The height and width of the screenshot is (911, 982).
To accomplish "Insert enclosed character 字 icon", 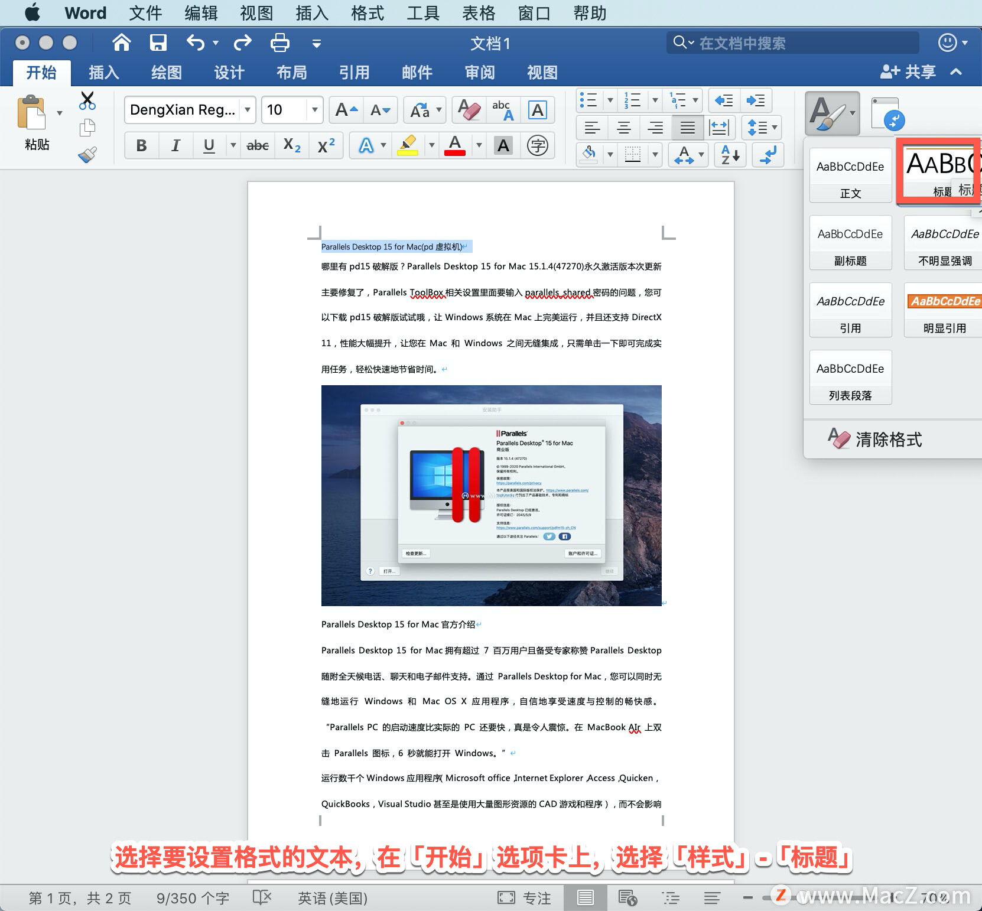I will coord(538,145).
